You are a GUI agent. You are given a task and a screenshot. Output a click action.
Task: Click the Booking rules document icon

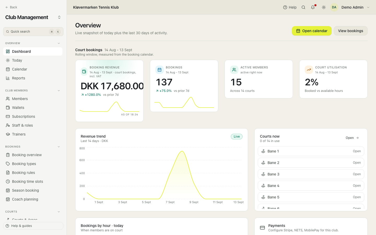pyautogui.click(x=8, y=173)
